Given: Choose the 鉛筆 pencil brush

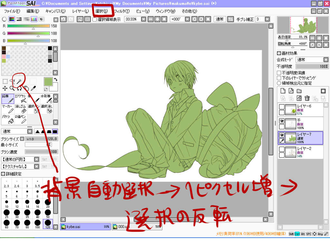Looking at the screenshot, I should (x=8, y=99).
